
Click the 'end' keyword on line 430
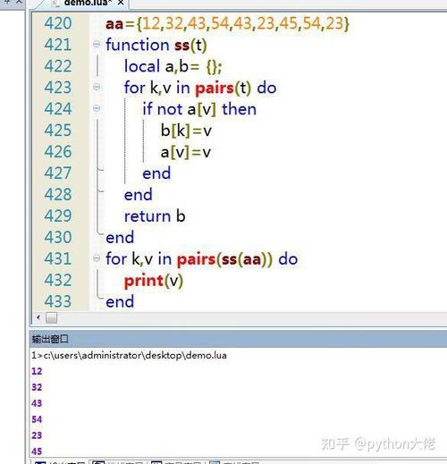[120, 238]
